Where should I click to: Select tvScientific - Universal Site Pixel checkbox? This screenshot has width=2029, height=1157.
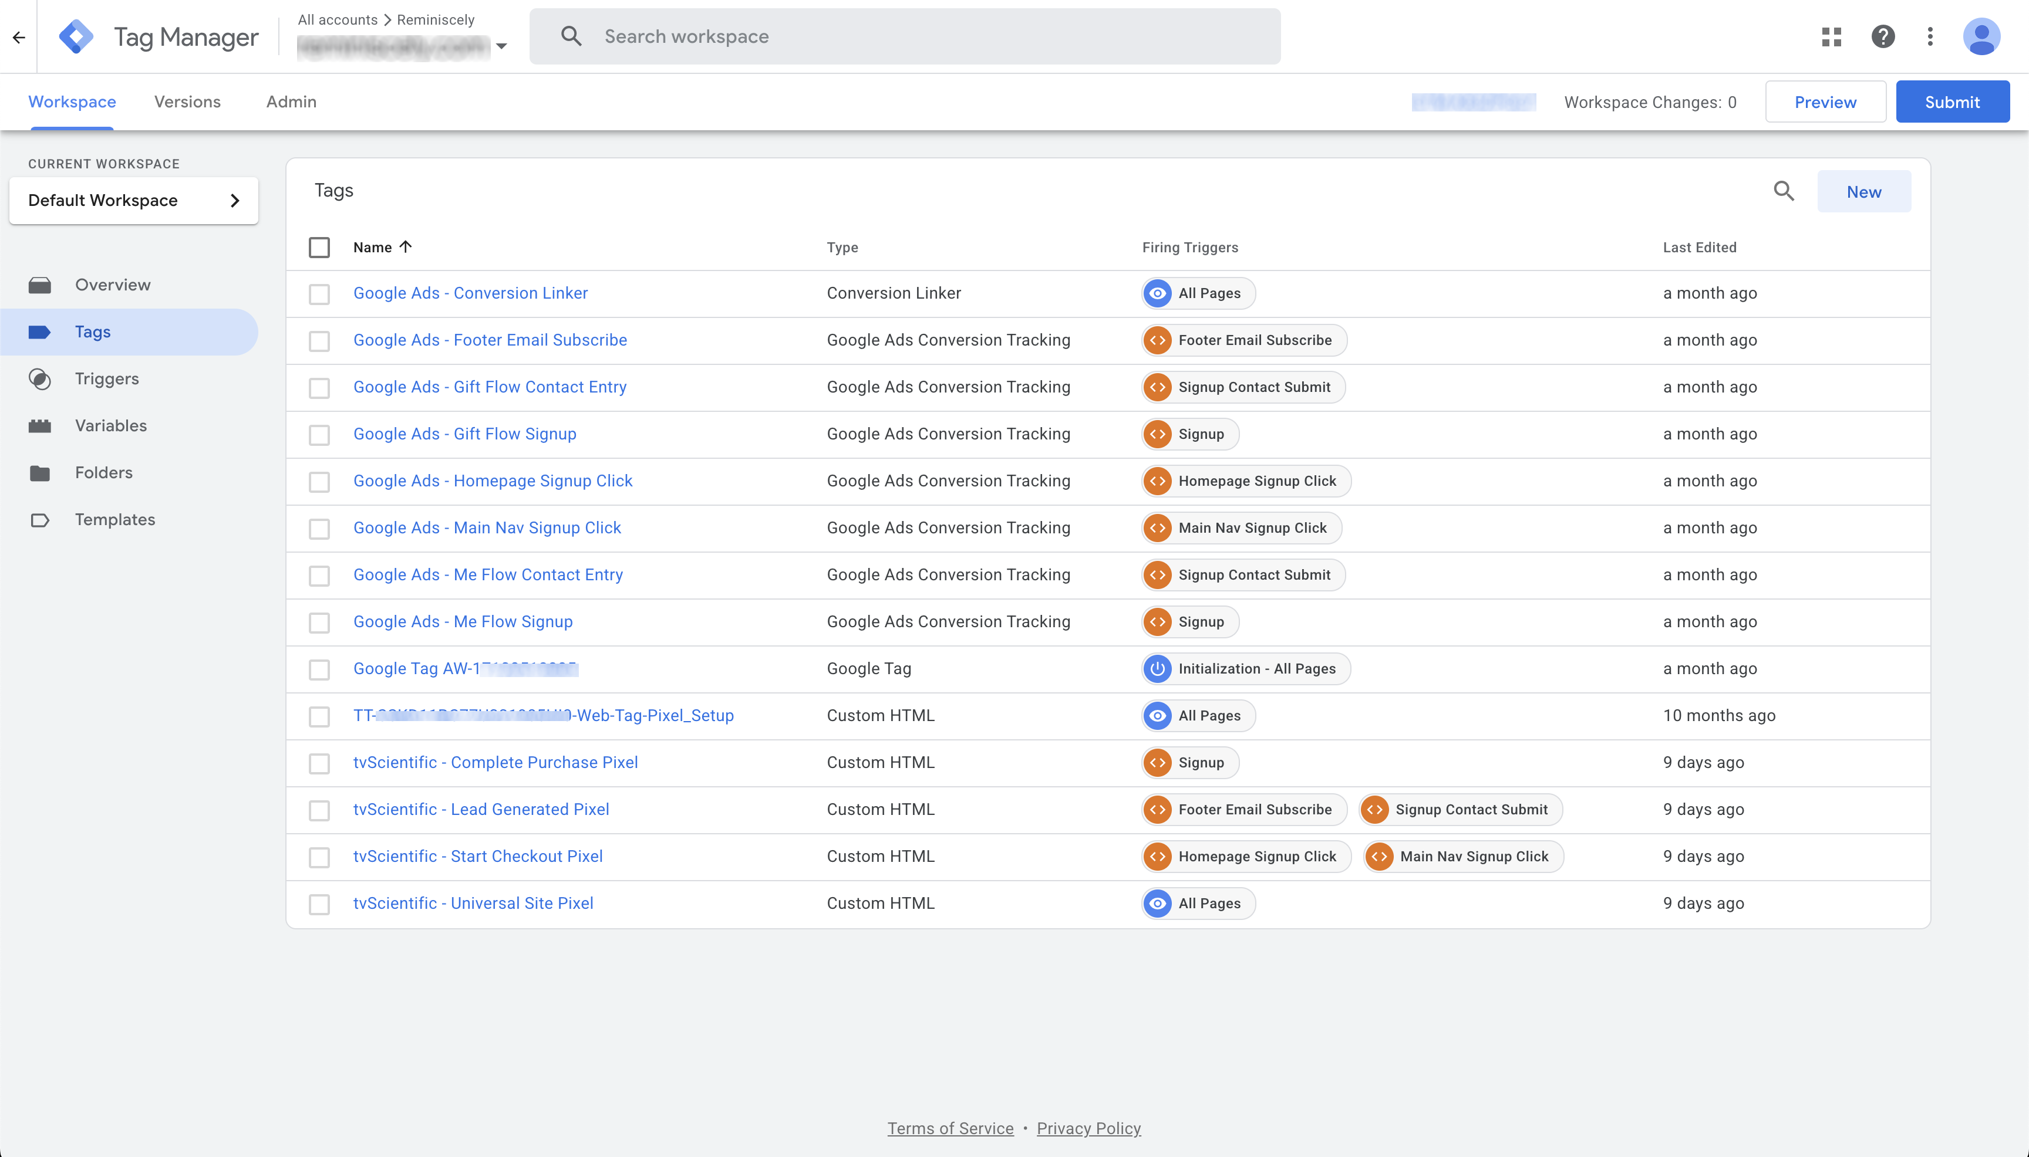[x=319, y=904]
